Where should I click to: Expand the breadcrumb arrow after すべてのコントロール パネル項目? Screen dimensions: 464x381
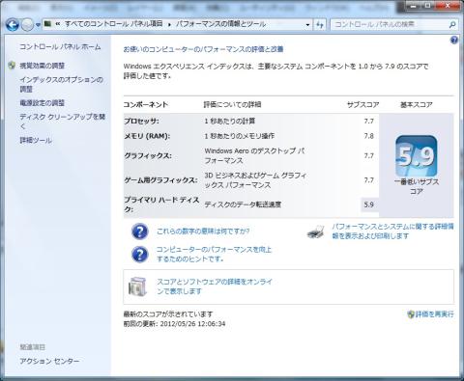click(x=169, y=24)
